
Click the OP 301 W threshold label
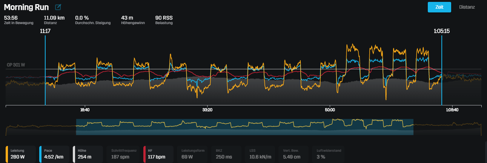click(x=15, y=65)
